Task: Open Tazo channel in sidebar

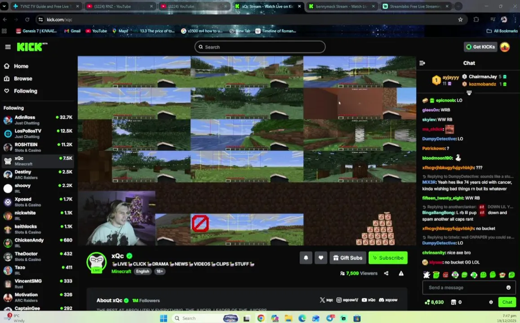Action: coord(38,270)
